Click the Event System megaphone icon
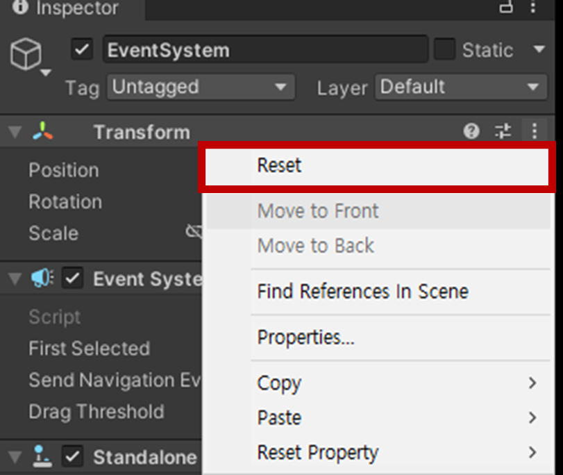This screenshot has height=475, width=563. [x=42, y=278]
